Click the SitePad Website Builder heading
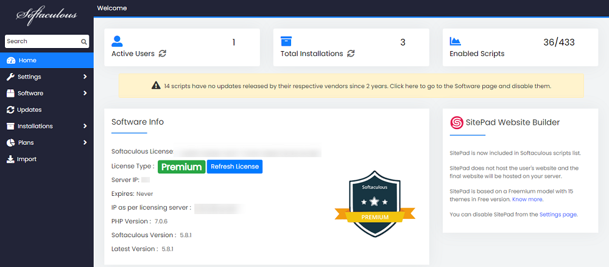609x267 pixels. point(513,123)
